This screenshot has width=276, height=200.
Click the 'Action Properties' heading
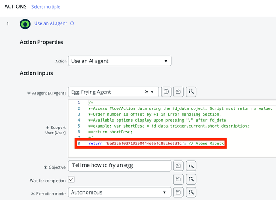(x=41, y=42)
